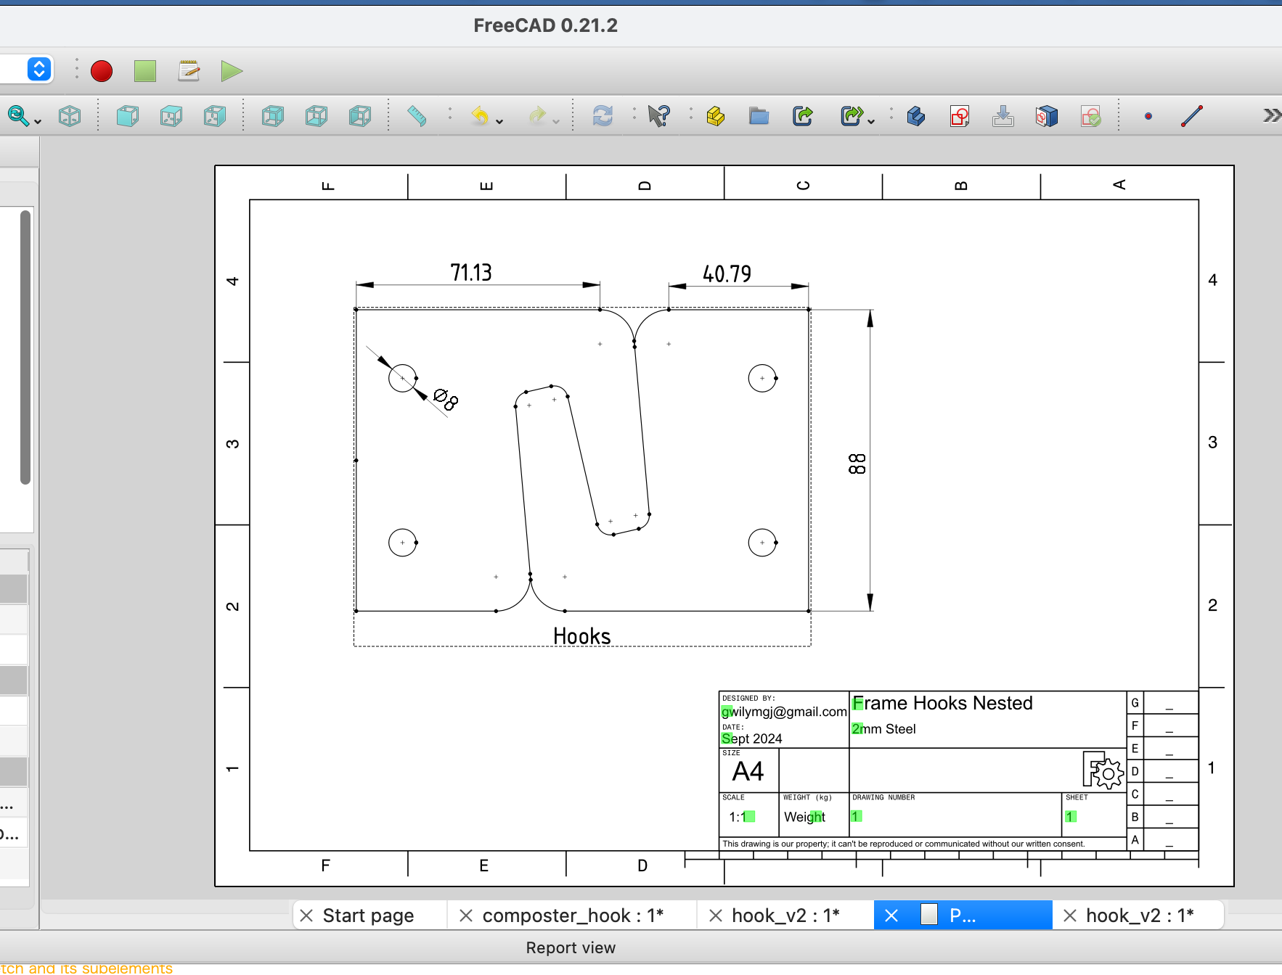The width and height of the screenshot is (1282, 975).
Task: Click the Link actions icon
Action: (x=852, y=116)
